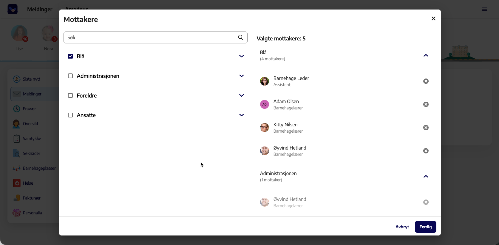Check the Administrasjonen checkbox
Screen dimensions: 499x245
[70, 76]
